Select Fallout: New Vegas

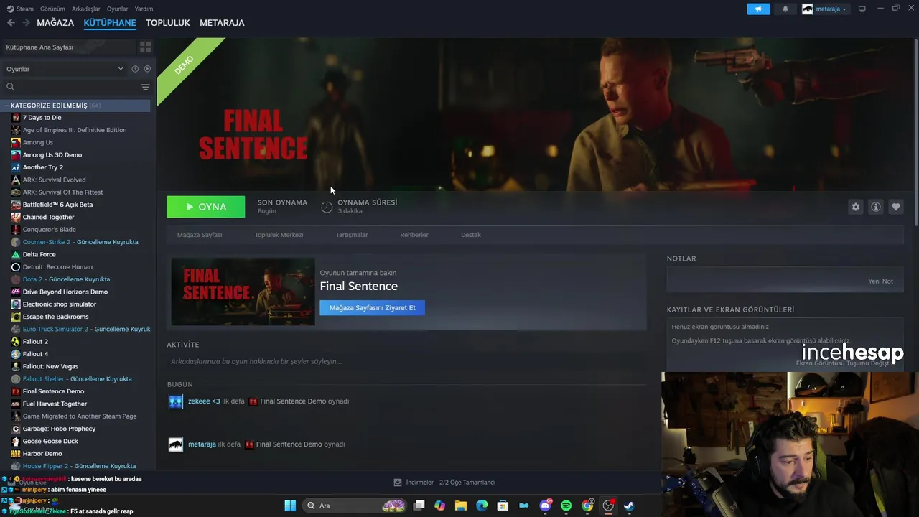click(50, 366)
